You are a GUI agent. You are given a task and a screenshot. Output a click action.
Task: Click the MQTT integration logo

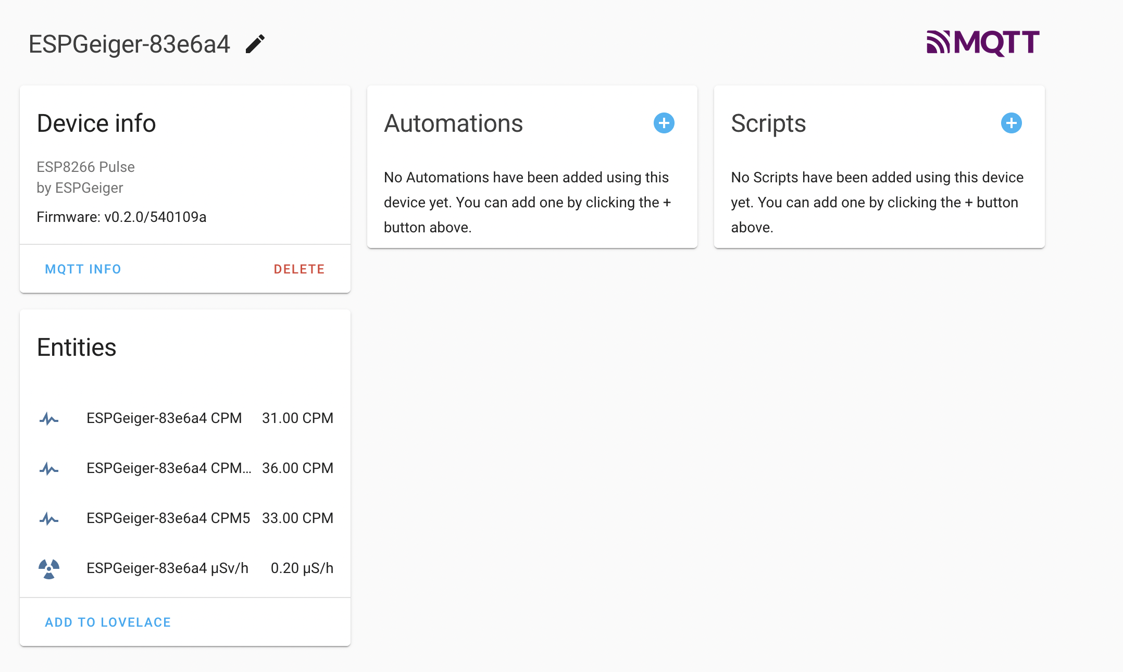click(x=983, y=43)
